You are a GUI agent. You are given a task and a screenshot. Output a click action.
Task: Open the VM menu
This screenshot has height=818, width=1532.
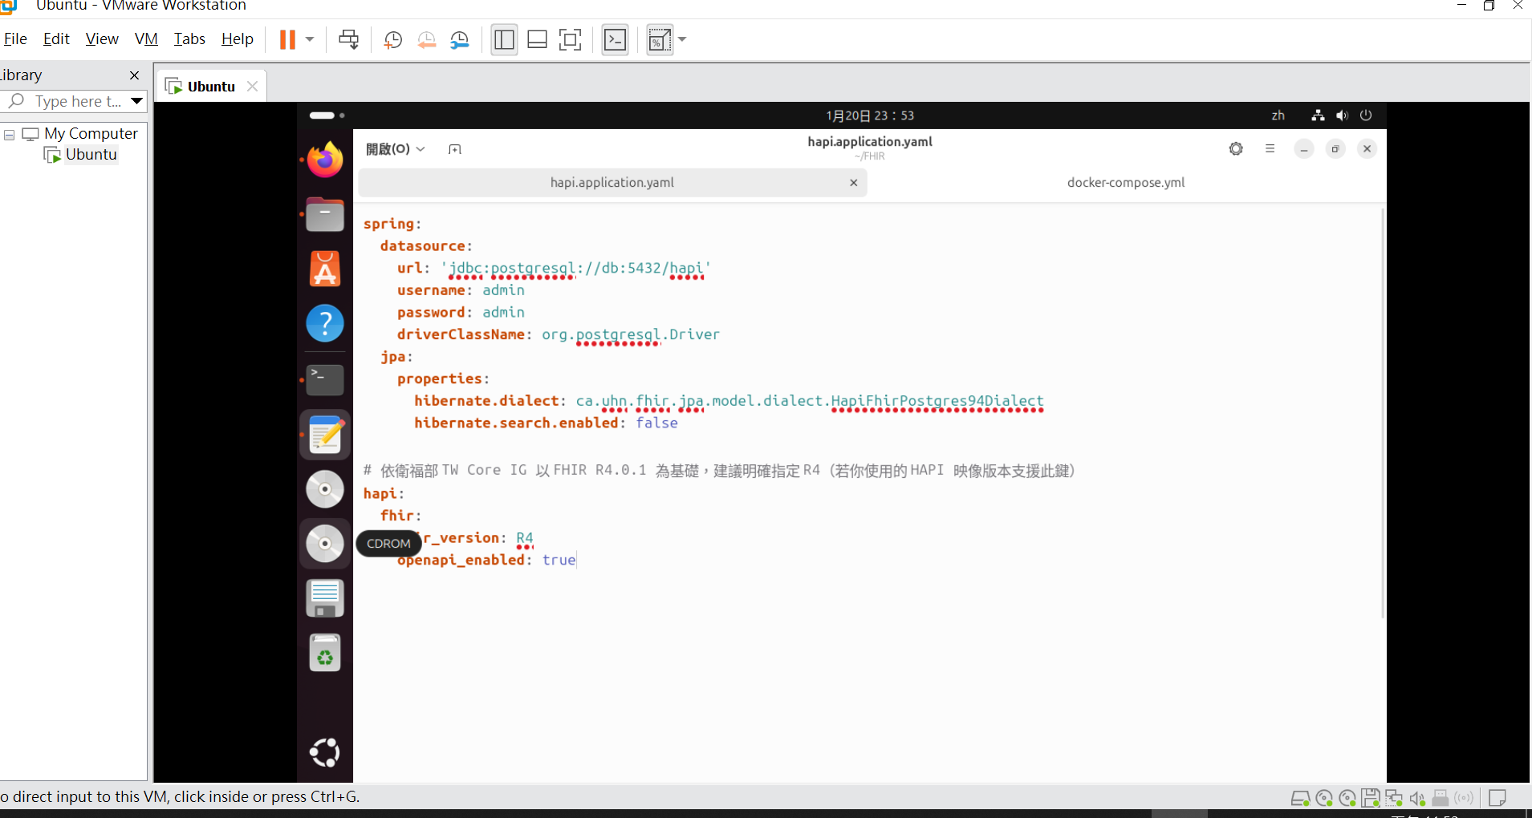tap(145, 38)
